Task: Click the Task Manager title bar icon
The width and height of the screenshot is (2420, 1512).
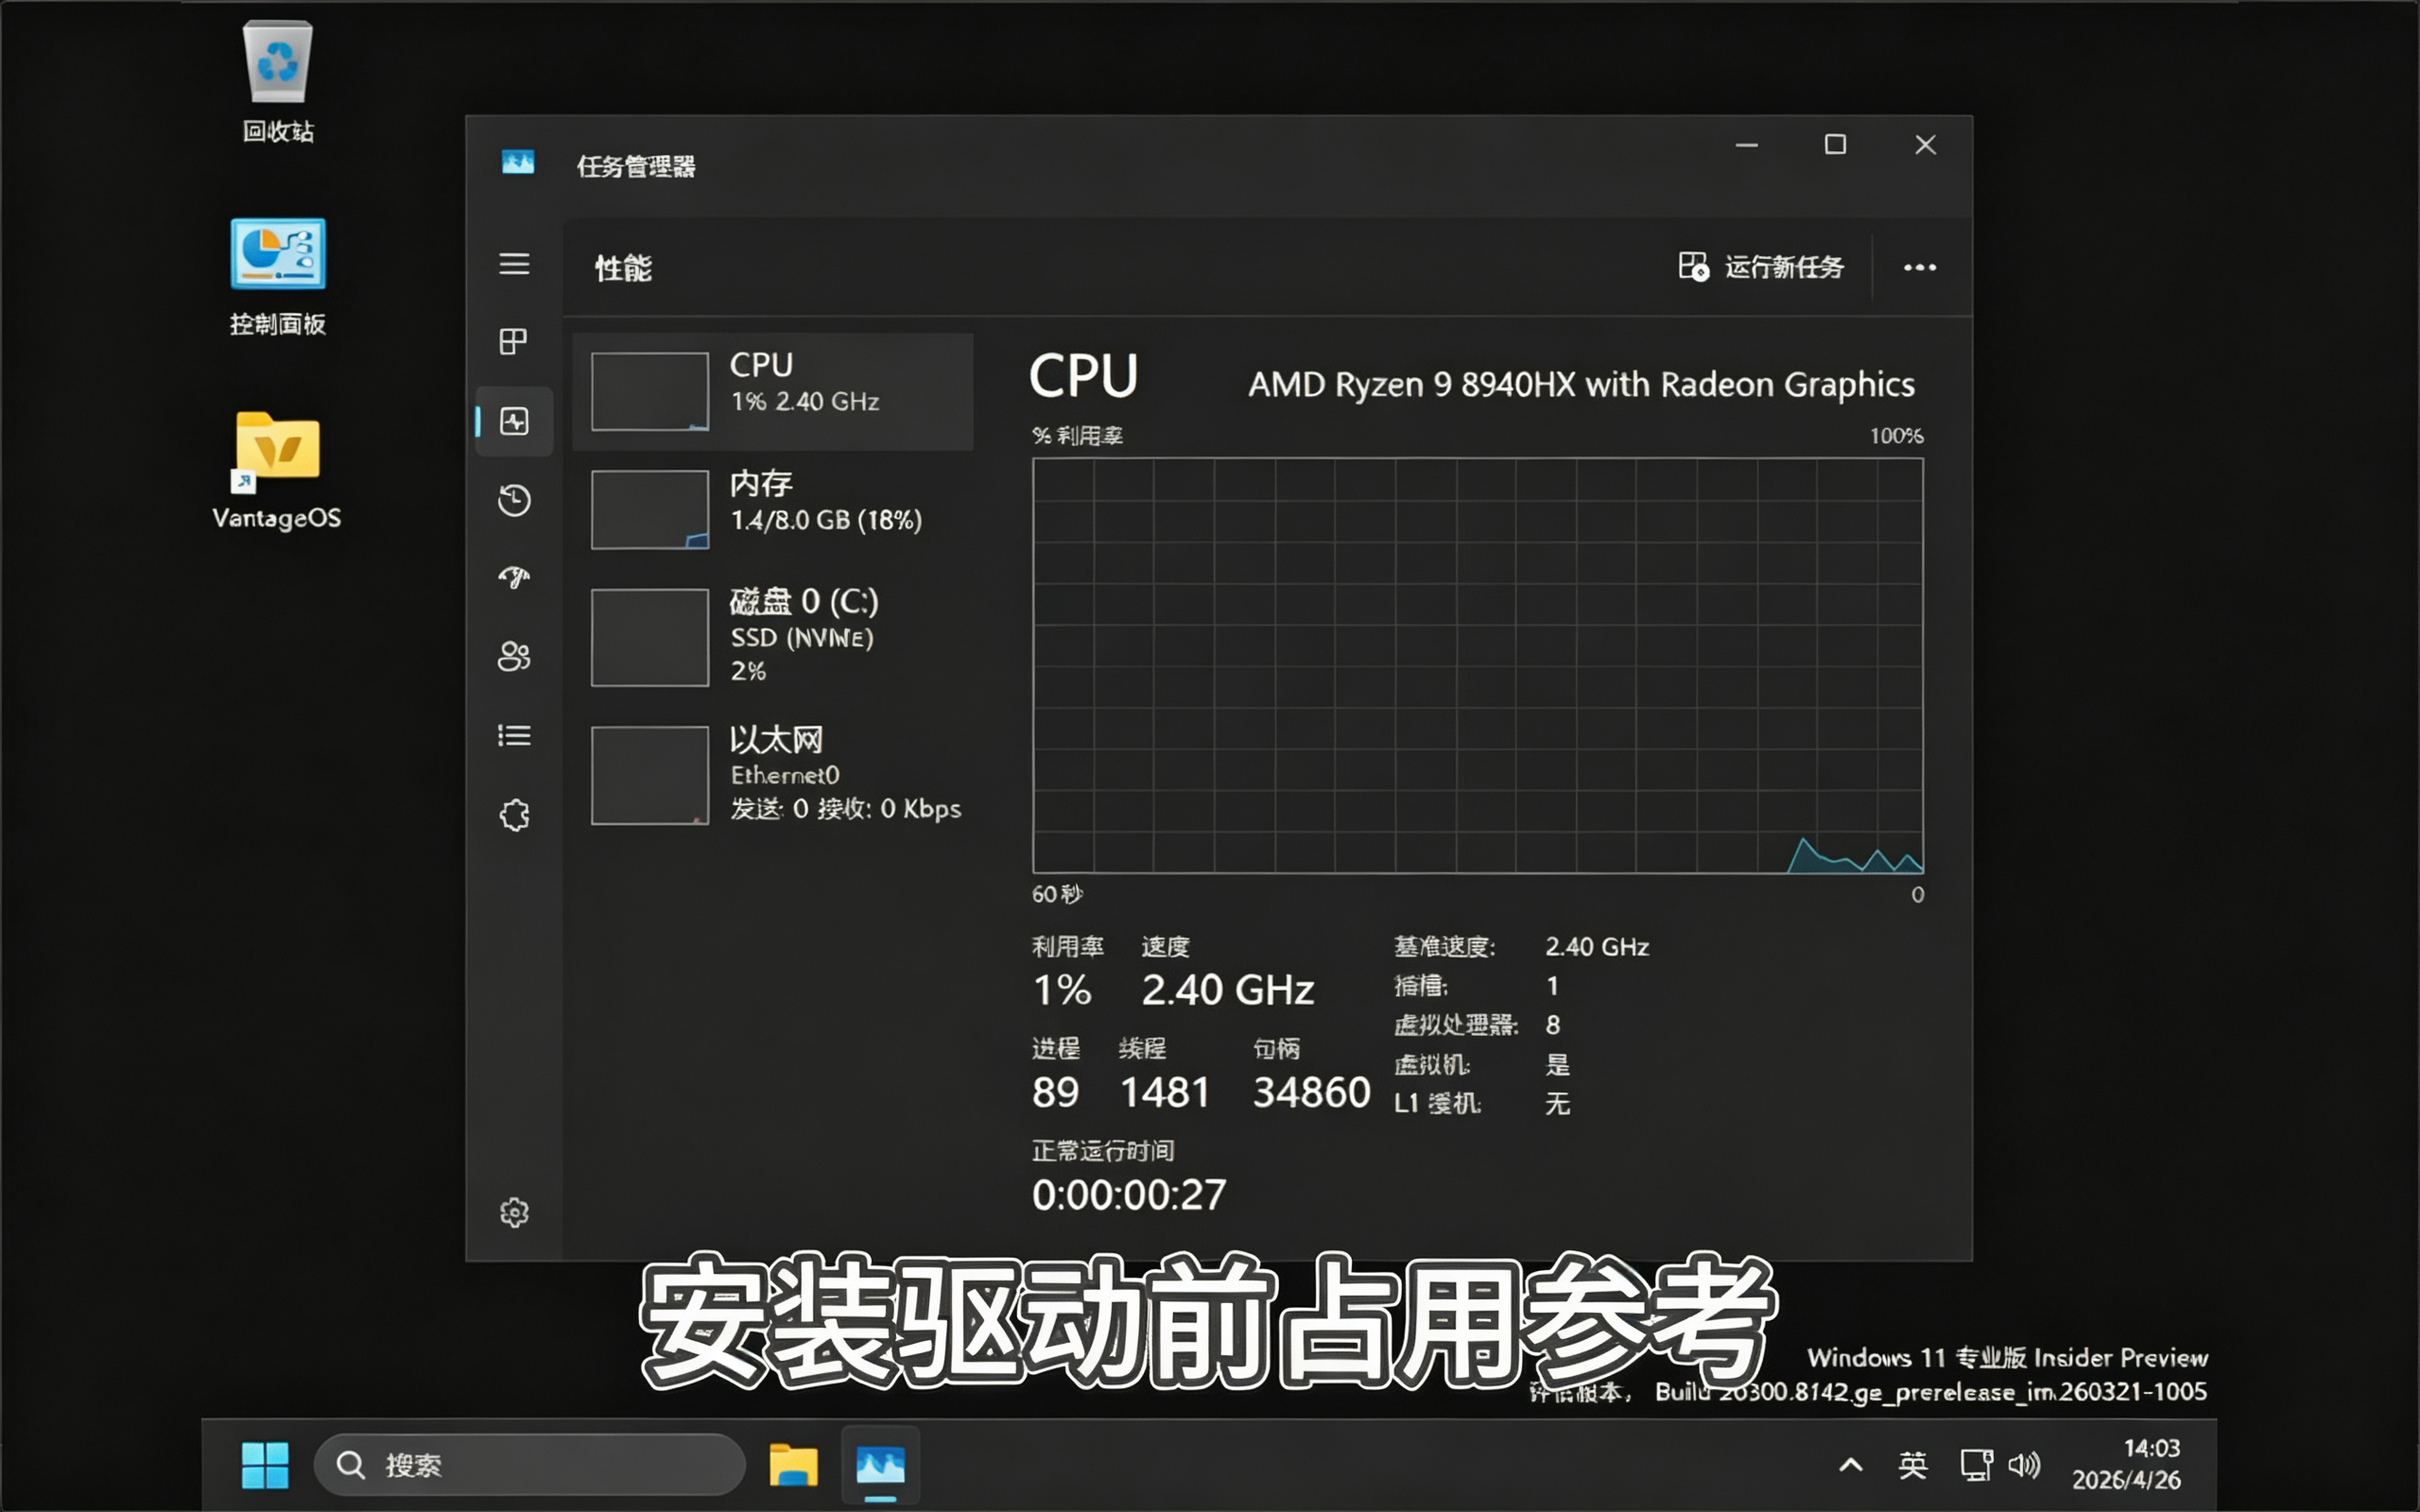Action: click(518, 163)
